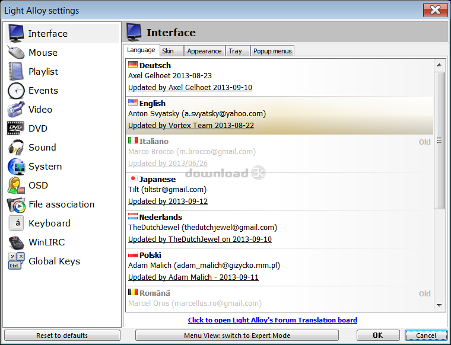This screenshot has width=451, height=345.
Task: Open File association settings category
Action: (x=62, y=205)
